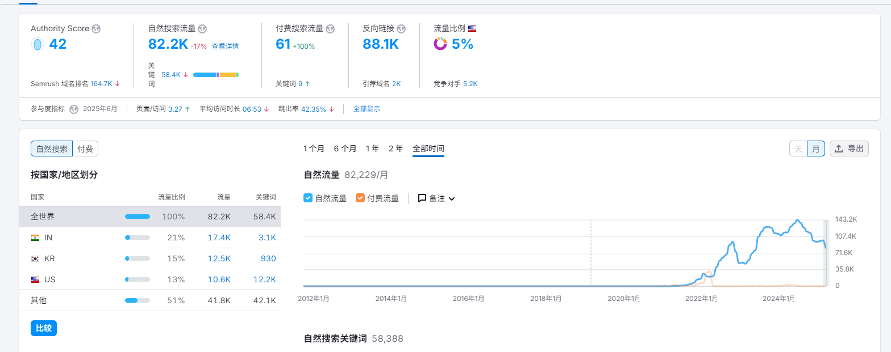Click the globe icon next to 自然搜索流量
Viewport: 891px width, 352px height.
pyautogui.click(x=202, y=29)
